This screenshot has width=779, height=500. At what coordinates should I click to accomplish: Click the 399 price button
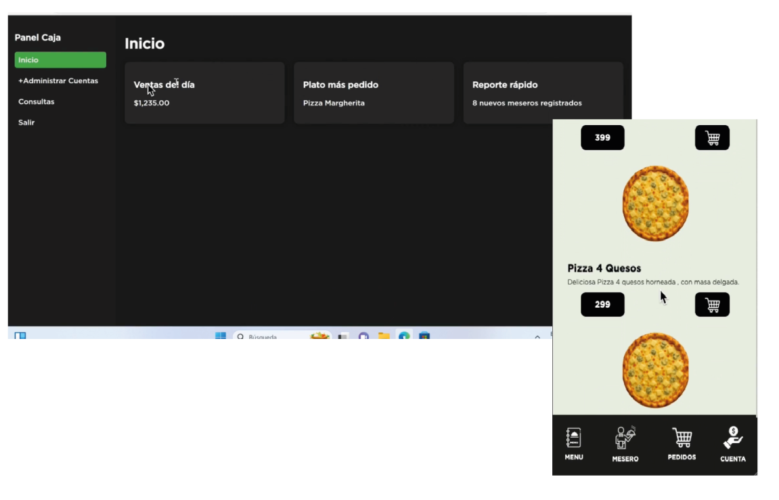(602, 138)
